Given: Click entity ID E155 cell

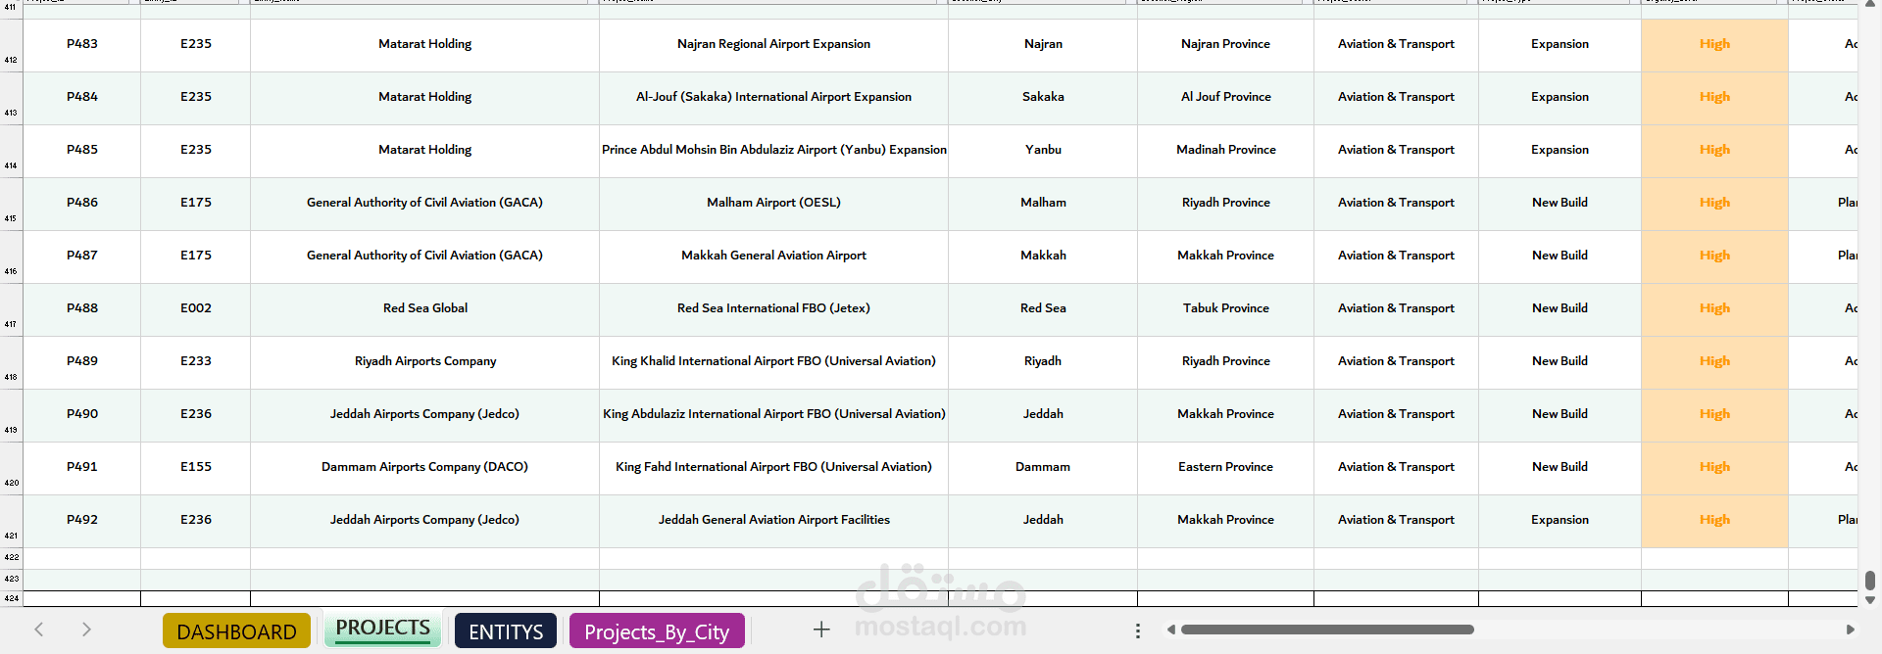Looking at the screenshot, I should click(195, 468).
